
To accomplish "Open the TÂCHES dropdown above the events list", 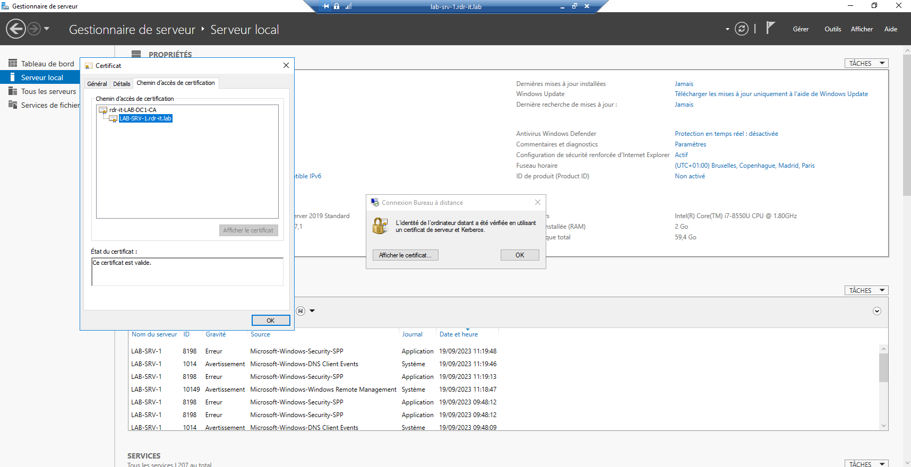I will point(866,290).
